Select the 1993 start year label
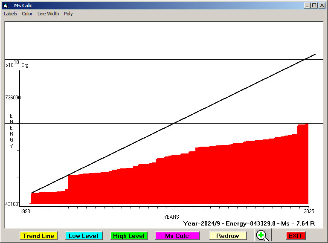Screen dimensions: 328x243 pyautogui.click(x=26, y=211)
